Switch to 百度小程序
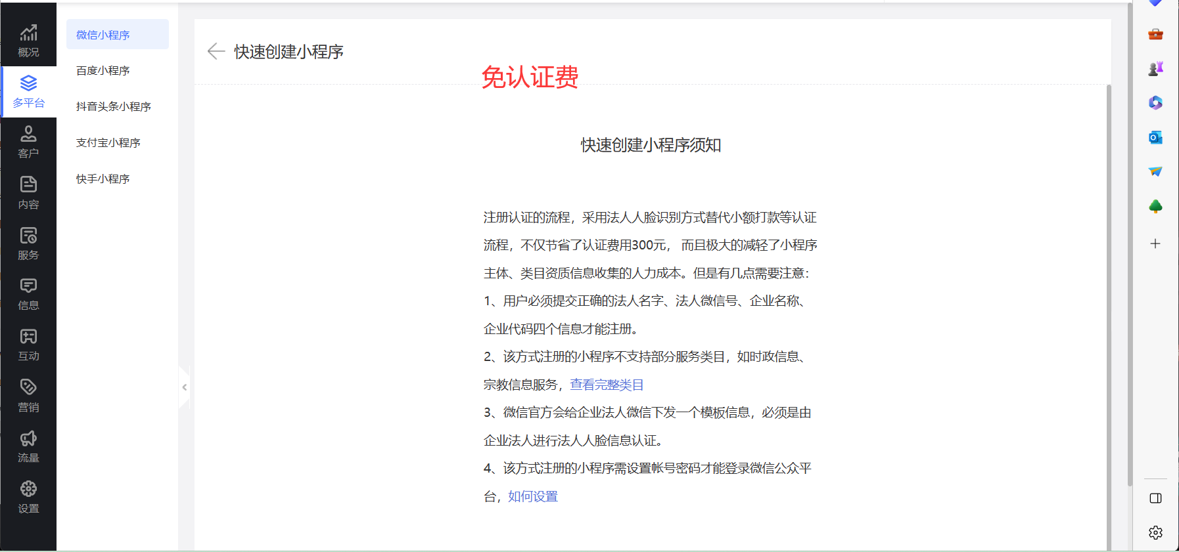 [x=103, y=70]
